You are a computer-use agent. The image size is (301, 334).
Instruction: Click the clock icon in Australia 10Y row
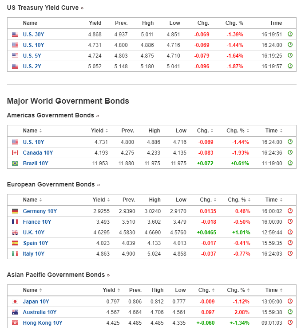pos(290,312)
